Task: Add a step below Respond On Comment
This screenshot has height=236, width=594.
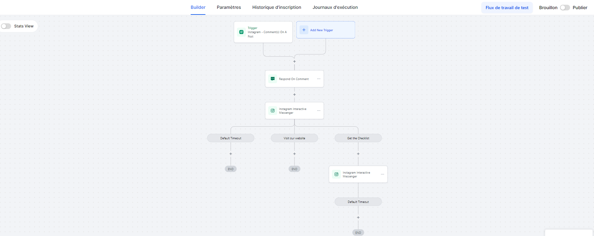Action: [294, 95]
